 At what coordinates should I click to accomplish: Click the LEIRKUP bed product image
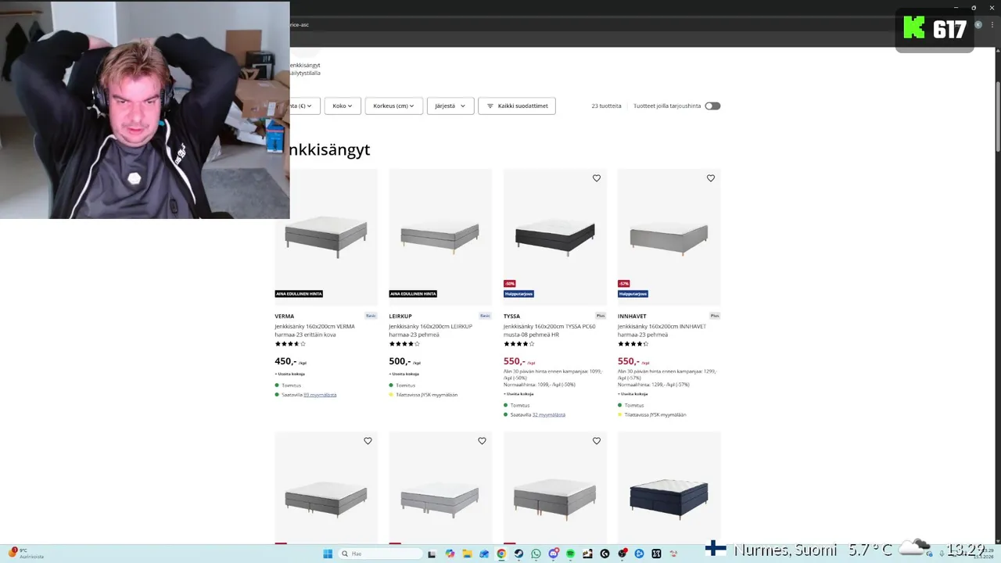click(440, 236)
